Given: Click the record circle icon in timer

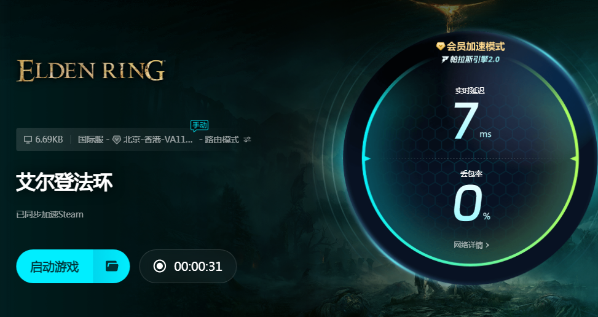Looking at the screenshot, I should (159, 266).
